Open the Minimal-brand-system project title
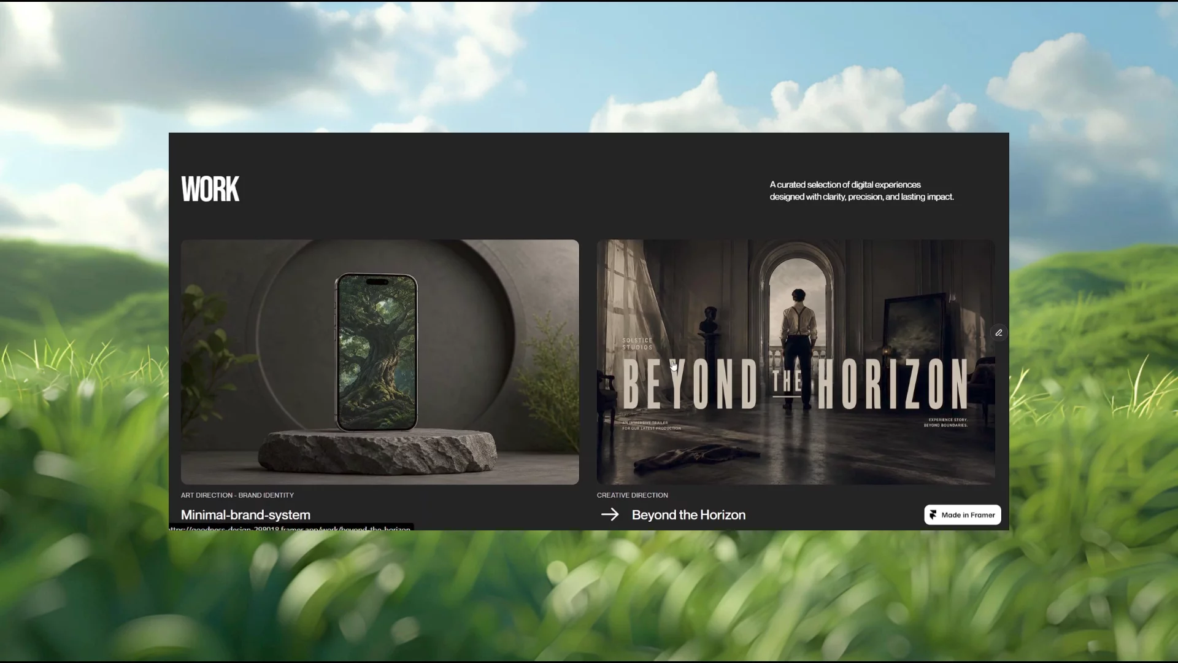The width and height of the screenshot is (1178, 663). [x=245, y=515]
